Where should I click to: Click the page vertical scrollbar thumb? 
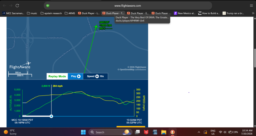pyautogui.click(x=255, y=58)
